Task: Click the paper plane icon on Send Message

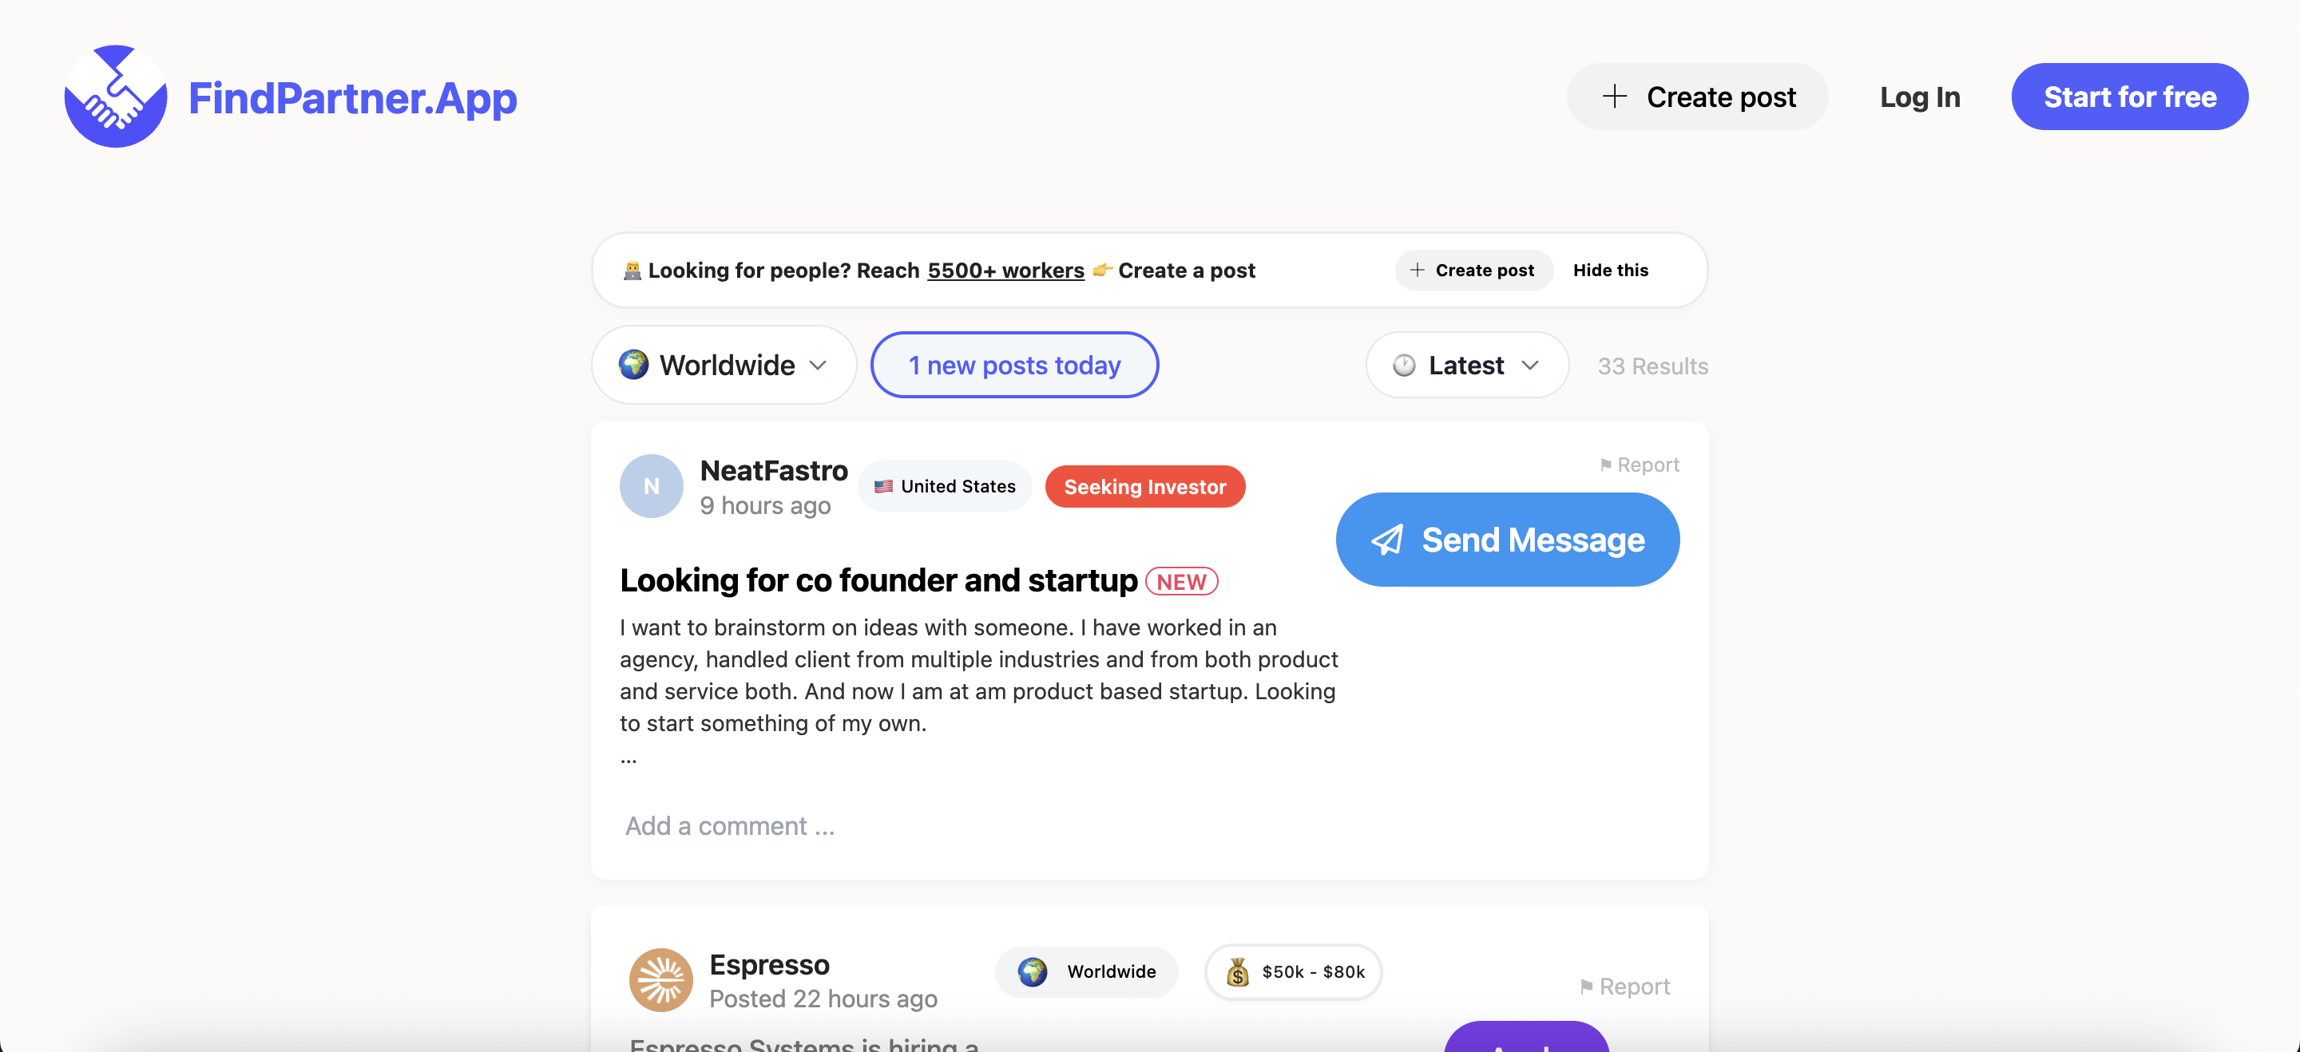Action: tap(1387, 540)
